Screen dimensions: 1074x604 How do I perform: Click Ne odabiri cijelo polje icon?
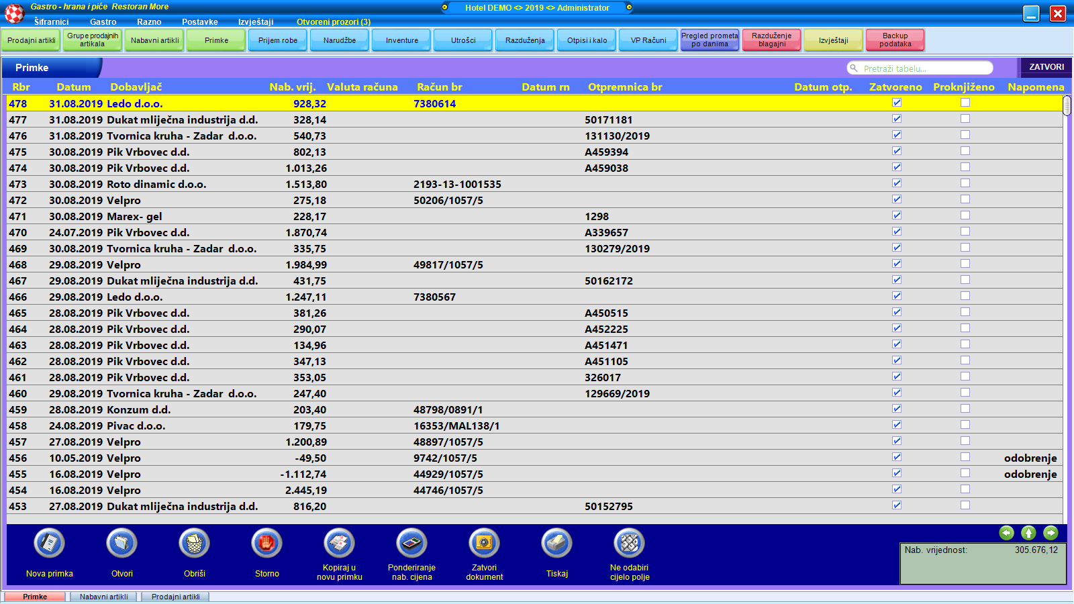[x=629, y=543]
